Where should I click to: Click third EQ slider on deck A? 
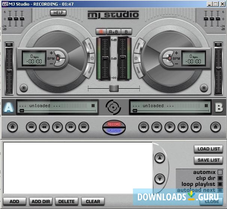[22, 19]
